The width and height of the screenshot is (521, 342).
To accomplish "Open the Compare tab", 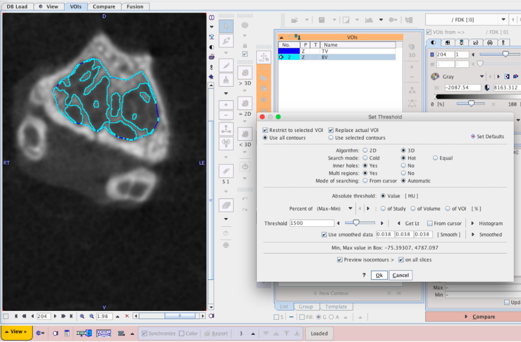I will pos(104,7).
